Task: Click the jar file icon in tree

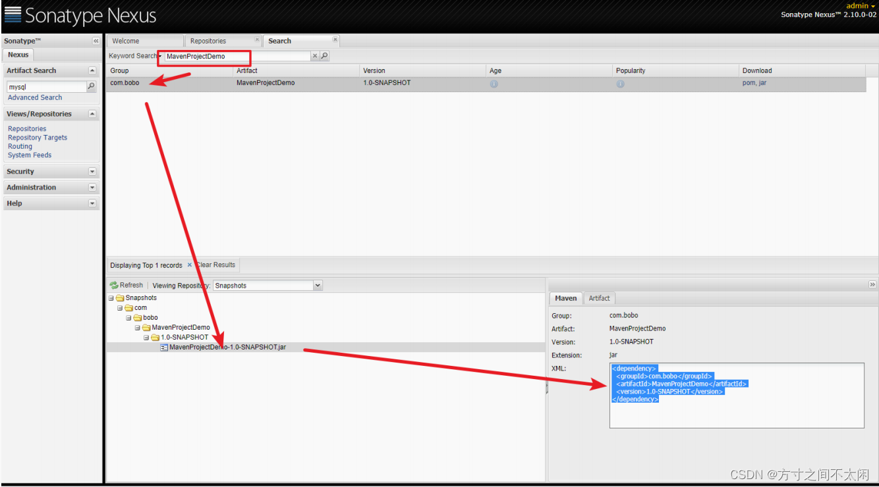Action: pyautogui.click(x=164, y=347)
